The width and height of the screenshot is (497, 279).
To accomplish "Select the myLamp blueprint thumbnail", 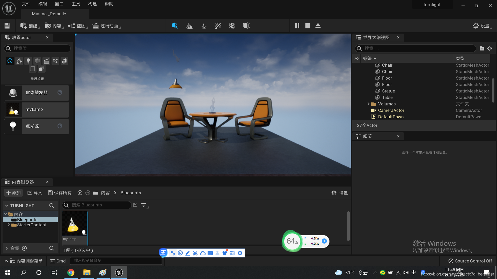I will pos(75,224).
